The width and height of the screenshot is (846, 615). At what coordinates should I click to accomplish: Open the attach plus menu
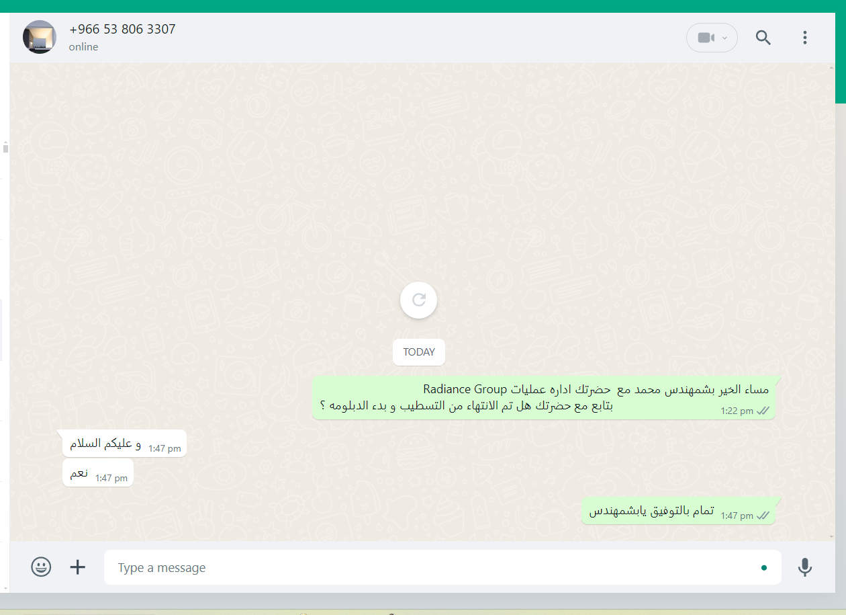[x=78, y=567]
